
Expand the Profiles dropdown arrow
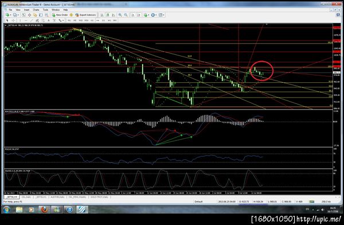pyautogui.click(x=18, y=15)
